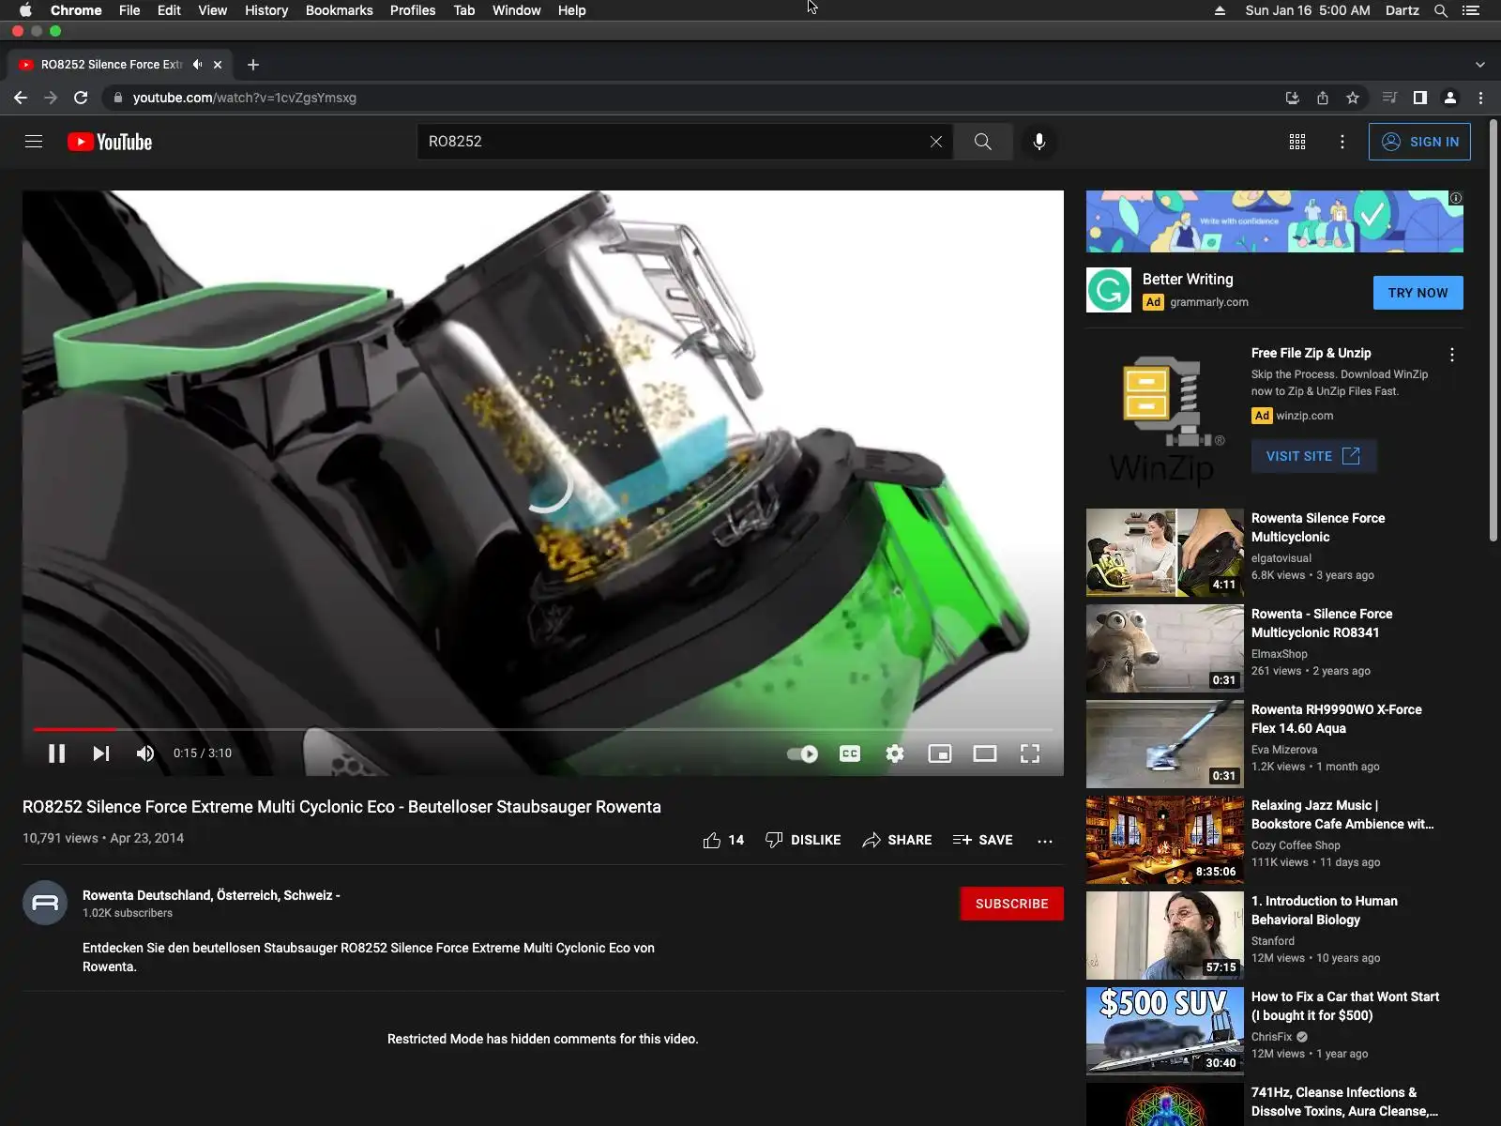1501x1126 pixels.
Task: Go to YouTube home via logo
Action: (x=110, y=142)
